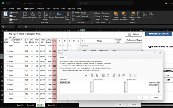The image size is (173, 108).
Task: Open the Sheet Options dialog launcher
Action: [x=109, y=23]
